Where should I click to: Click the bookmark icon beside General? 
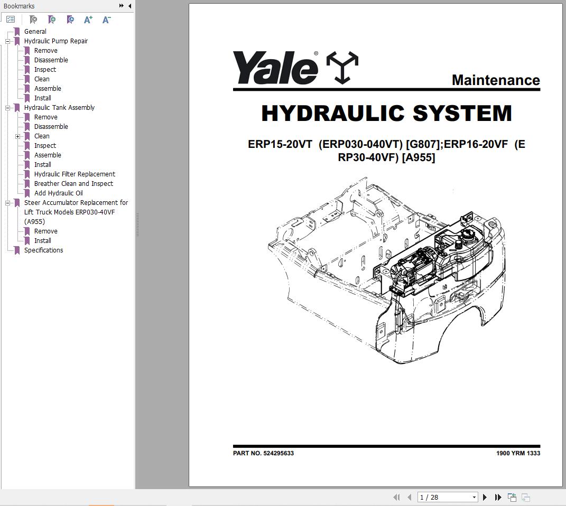17,32
